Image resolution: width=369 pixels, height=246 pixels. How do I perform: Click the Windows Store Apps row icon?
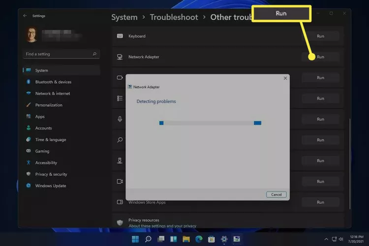120,202
